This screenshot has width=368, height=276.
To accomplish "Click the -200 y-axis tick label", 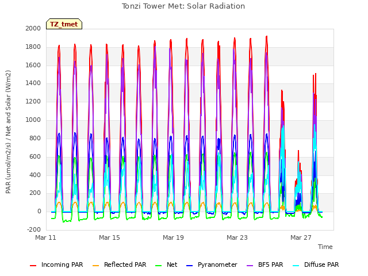I will 34,229.
